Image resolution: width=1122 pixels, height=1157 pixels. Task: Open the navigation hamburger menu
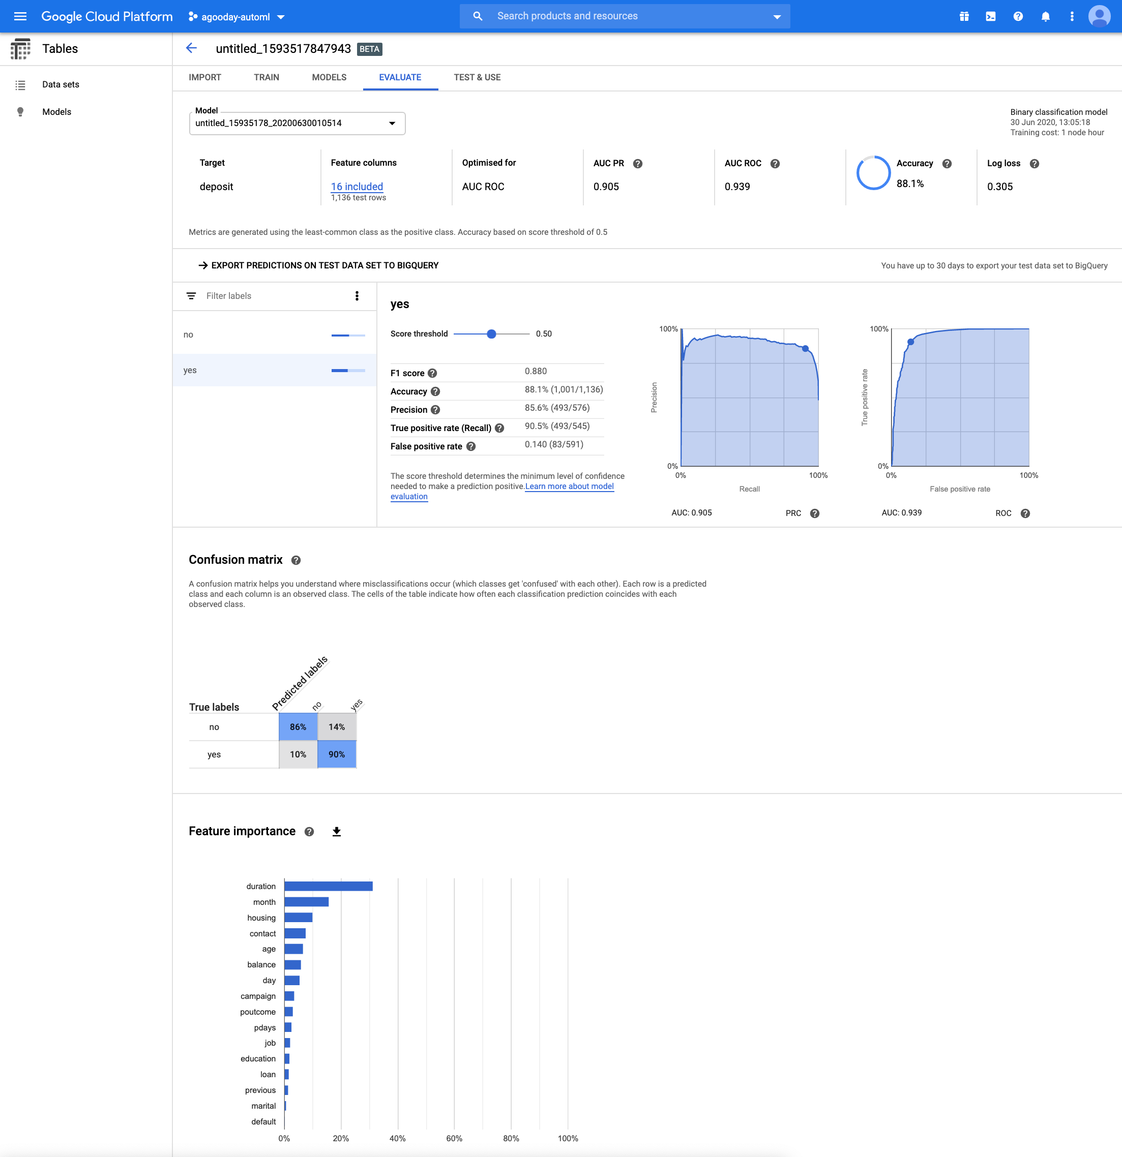coord(20,16)
